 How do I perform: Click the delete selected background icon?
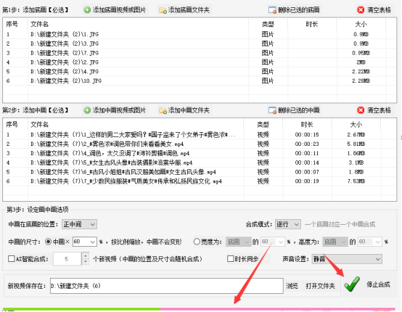coord(272,10)
